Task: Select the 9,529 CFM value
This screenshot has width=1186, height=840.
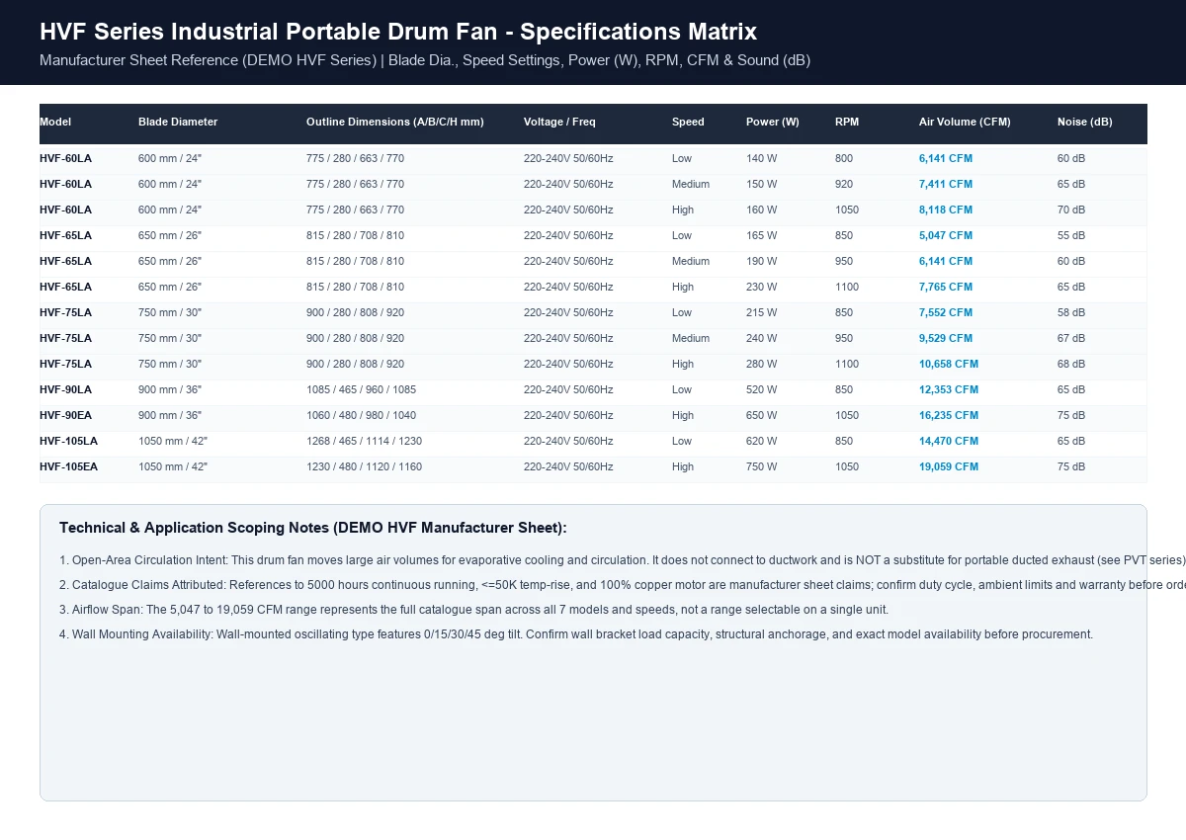Action: tap(946, 338)
